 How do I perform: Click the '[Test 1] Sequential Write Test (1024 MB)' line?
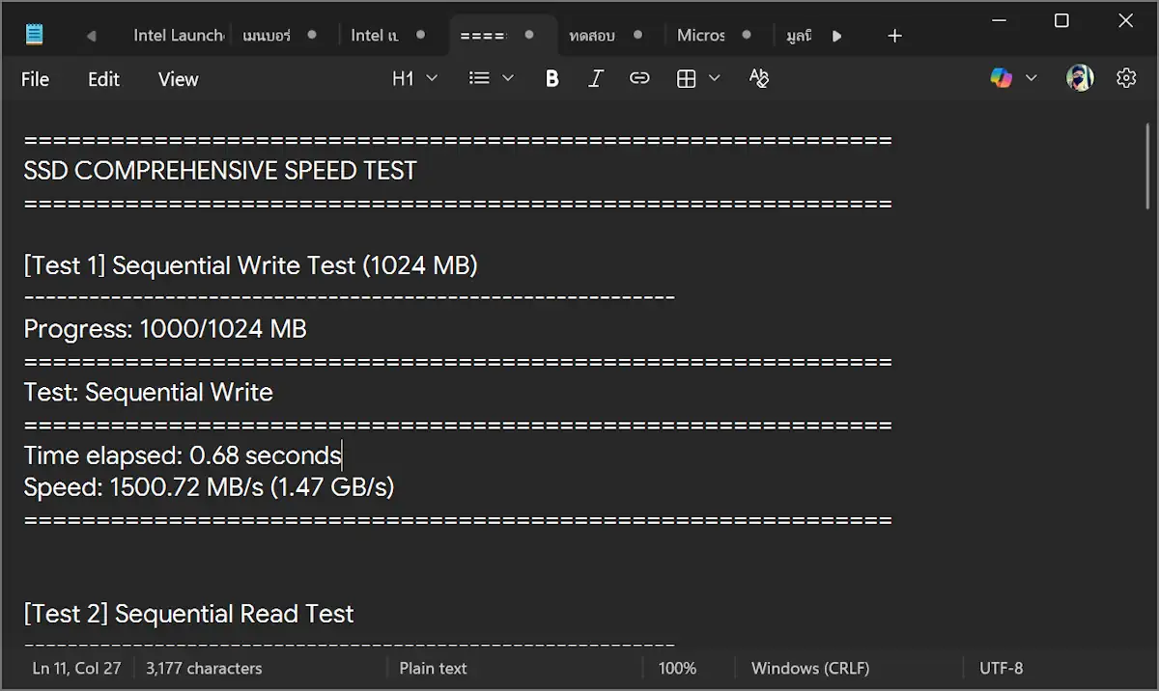coord(250,265)
